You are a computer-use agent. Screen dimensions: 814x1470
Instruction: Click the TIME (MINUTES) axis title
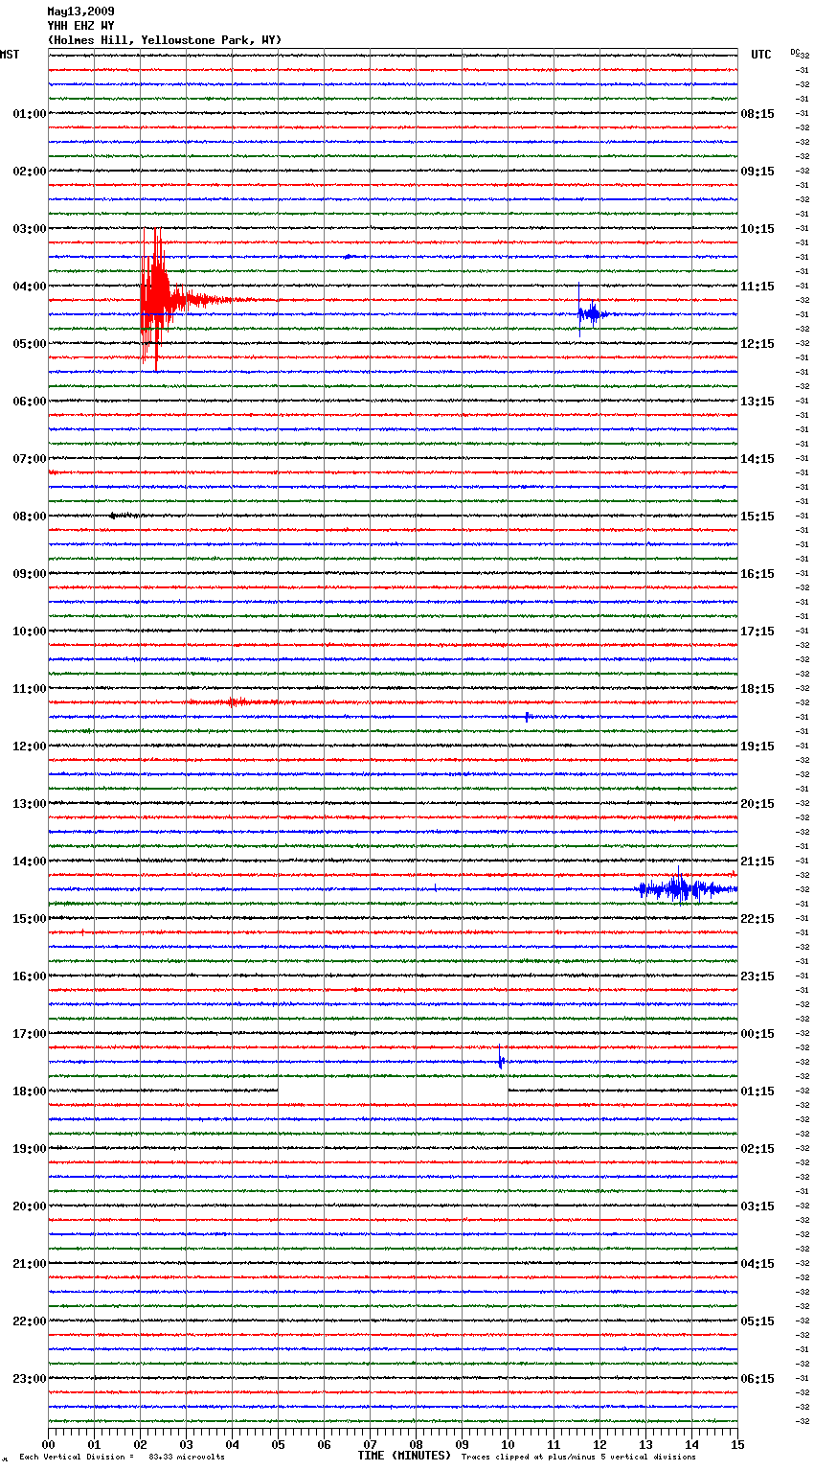click(x=404, y=1456)
